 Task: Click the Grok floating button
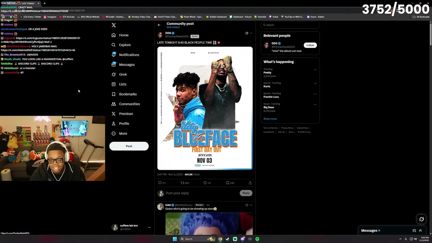click(422, 219)
